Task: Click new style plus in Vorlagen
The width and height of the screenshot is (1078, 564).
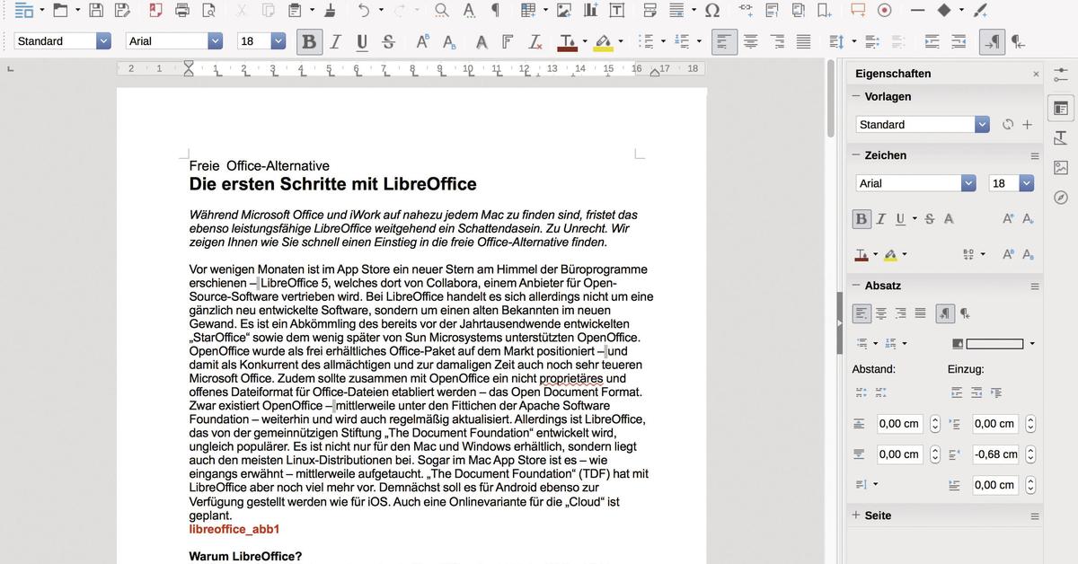Action: (1027, 125)
